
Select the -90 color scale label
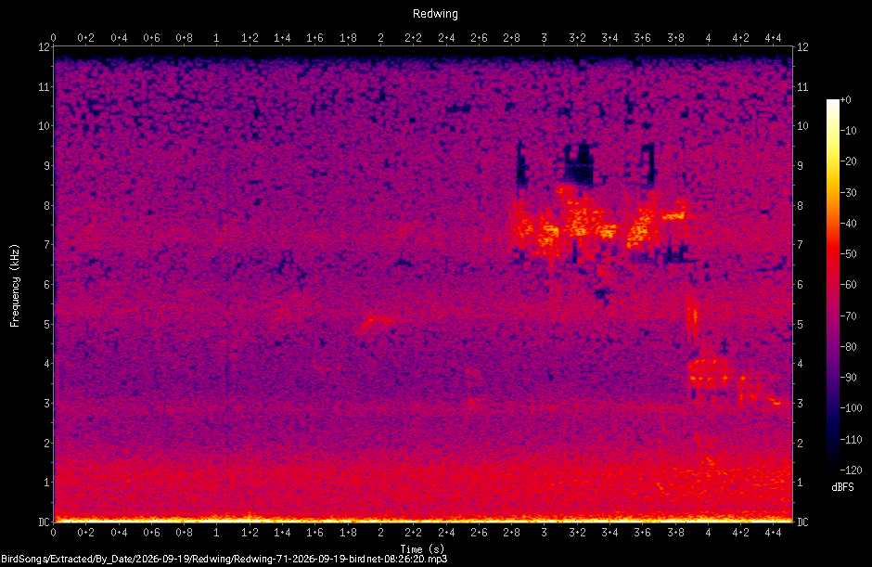point(848,378)
